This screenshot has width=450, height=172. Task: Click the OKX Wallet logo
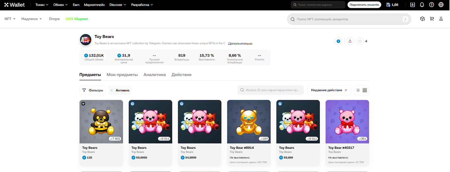15,5
